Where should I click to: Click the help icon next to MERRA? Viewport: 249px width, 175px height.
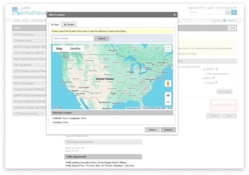pos(217,69)
